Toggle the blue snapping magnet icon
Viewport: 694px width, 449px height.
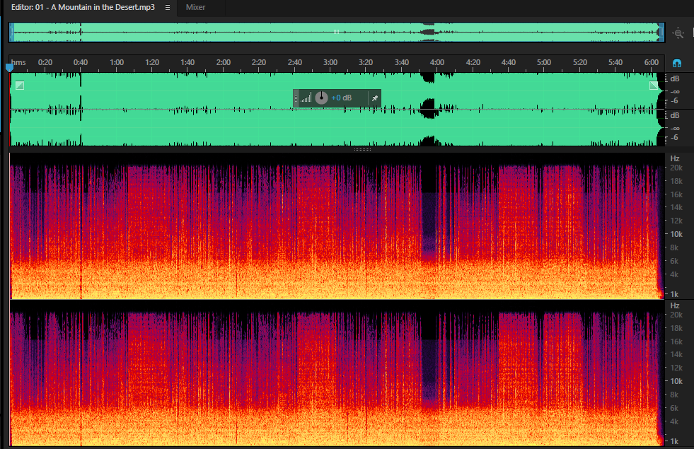click(677, 63)
